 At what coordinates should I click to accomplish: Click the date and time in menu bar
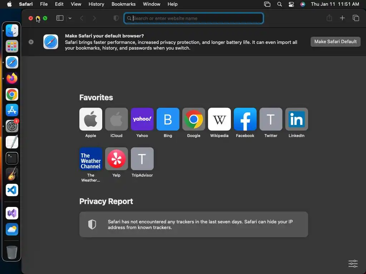335,4
